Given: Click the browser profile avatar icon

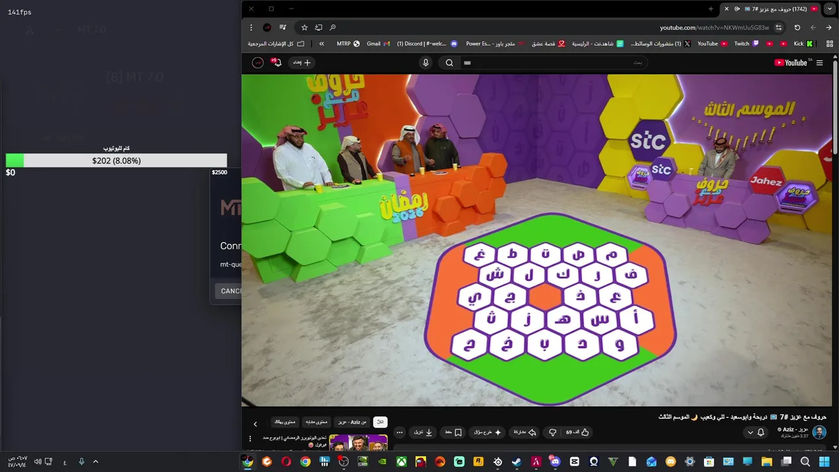Looking at the screenshot, I should (x=267, y=28).
